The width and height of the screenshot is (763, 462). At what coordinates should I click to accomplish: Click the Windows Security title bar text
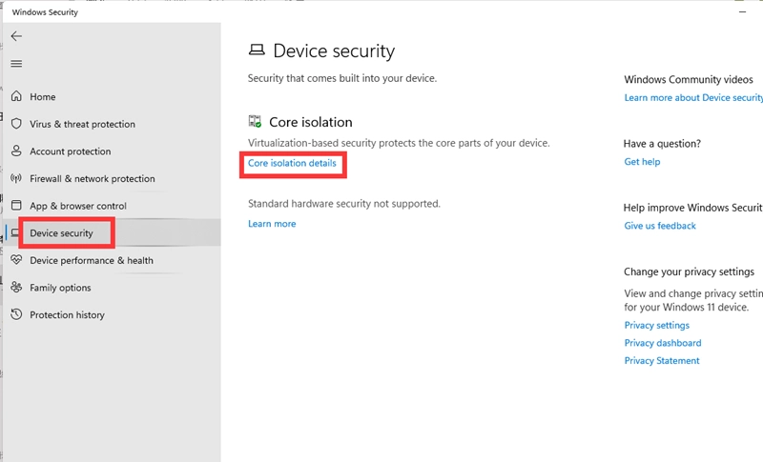click(x=45, y=12)
